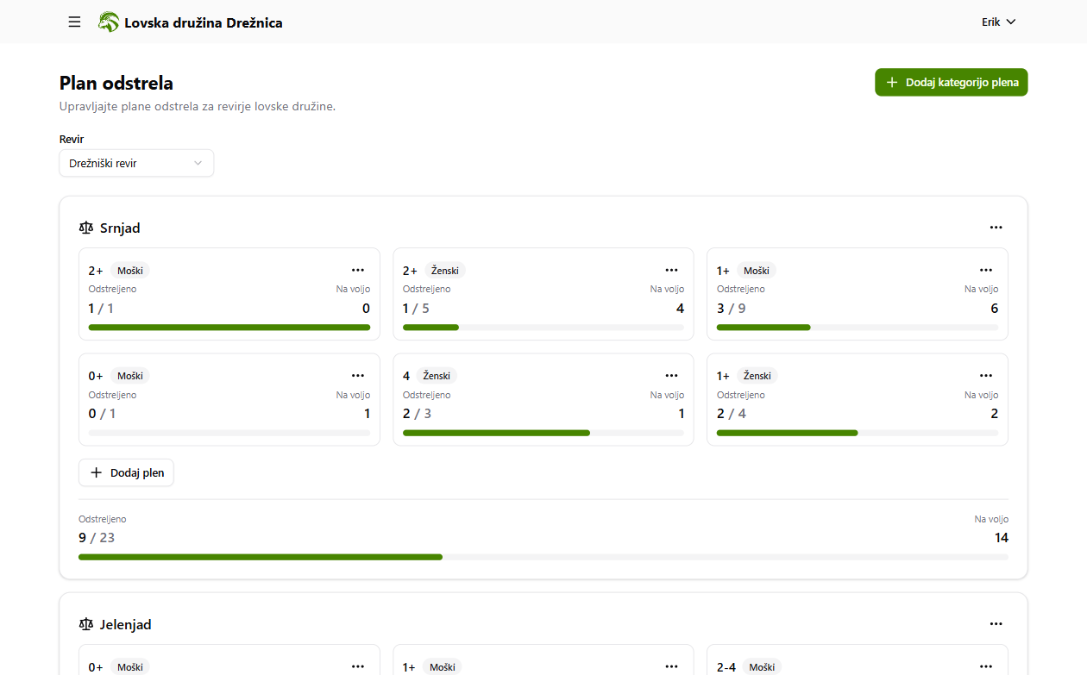The image size is (1087, 675).
Task: Open options for Srnjad 0+ Moški card
Action: 358,375
